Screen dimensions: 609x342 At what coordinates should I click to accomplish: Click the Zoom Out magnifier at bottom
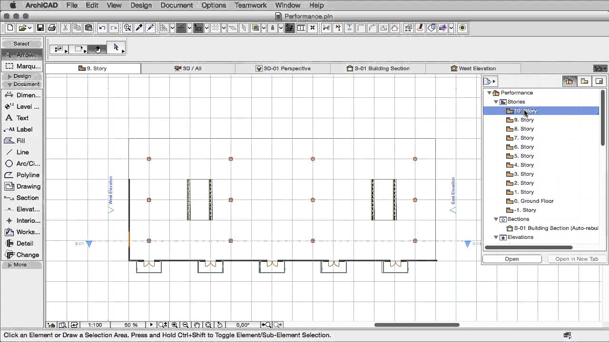coord(186,325)
